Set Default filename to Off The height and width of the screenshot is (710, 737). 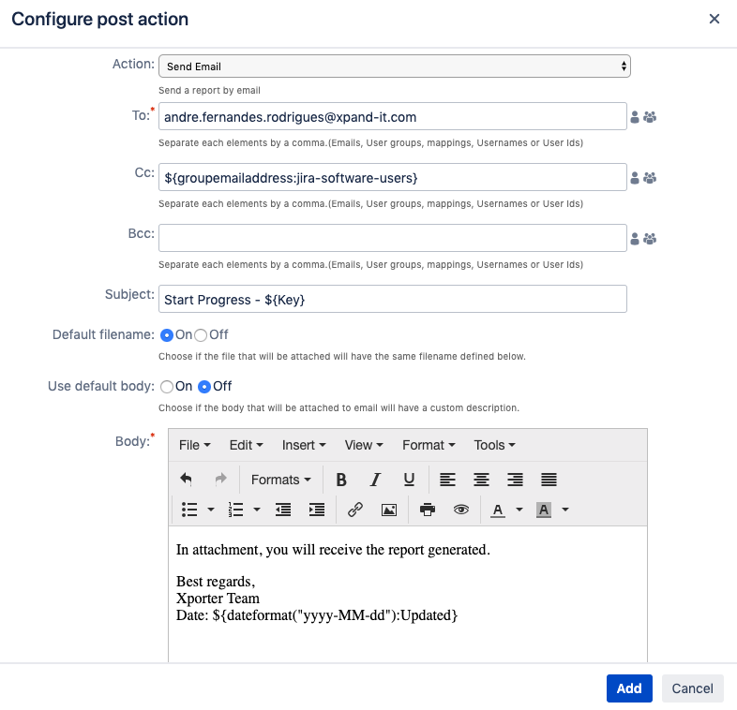(201, 335)
